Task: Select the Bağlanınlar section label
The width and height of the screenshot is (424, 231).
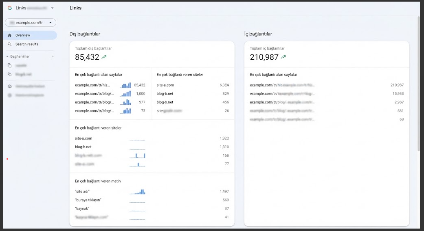Action: (x=20, y=56)
